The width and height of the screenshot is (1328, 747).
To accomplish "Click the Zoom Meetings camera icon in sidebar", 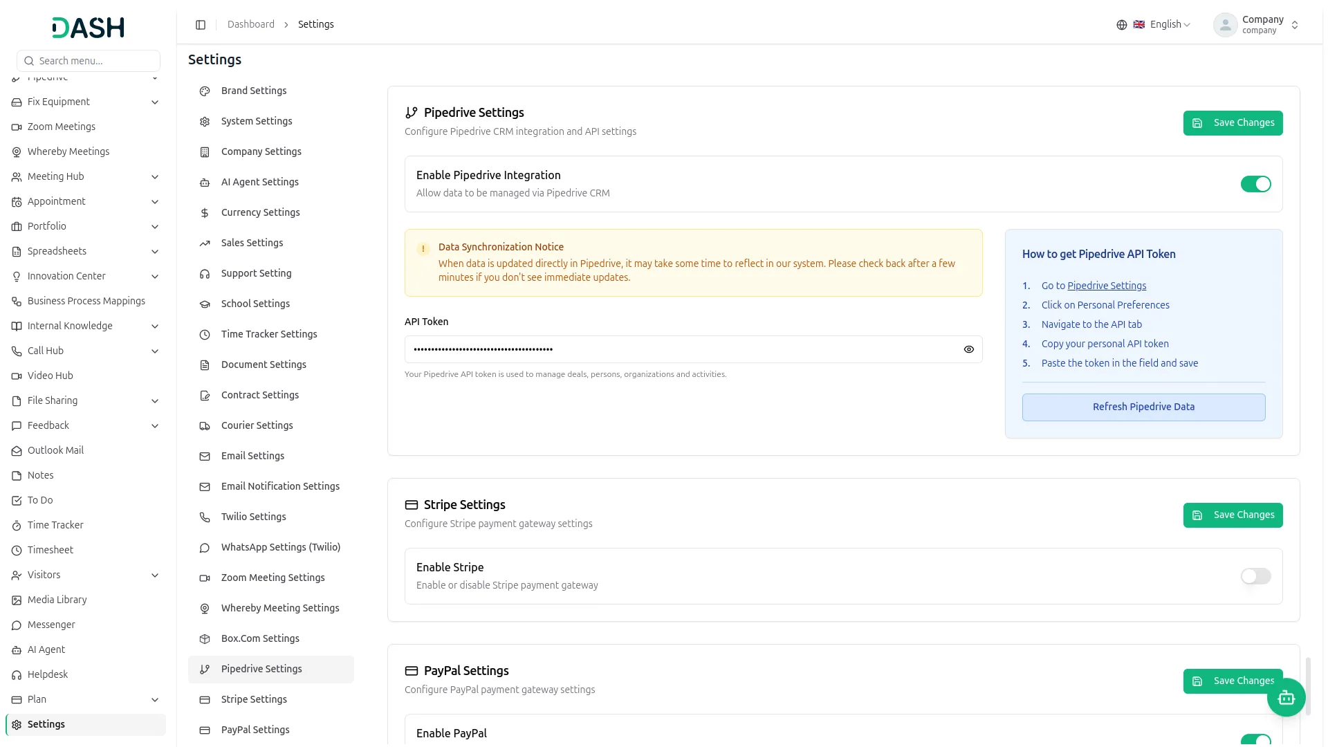I will (x=17, y=127).
